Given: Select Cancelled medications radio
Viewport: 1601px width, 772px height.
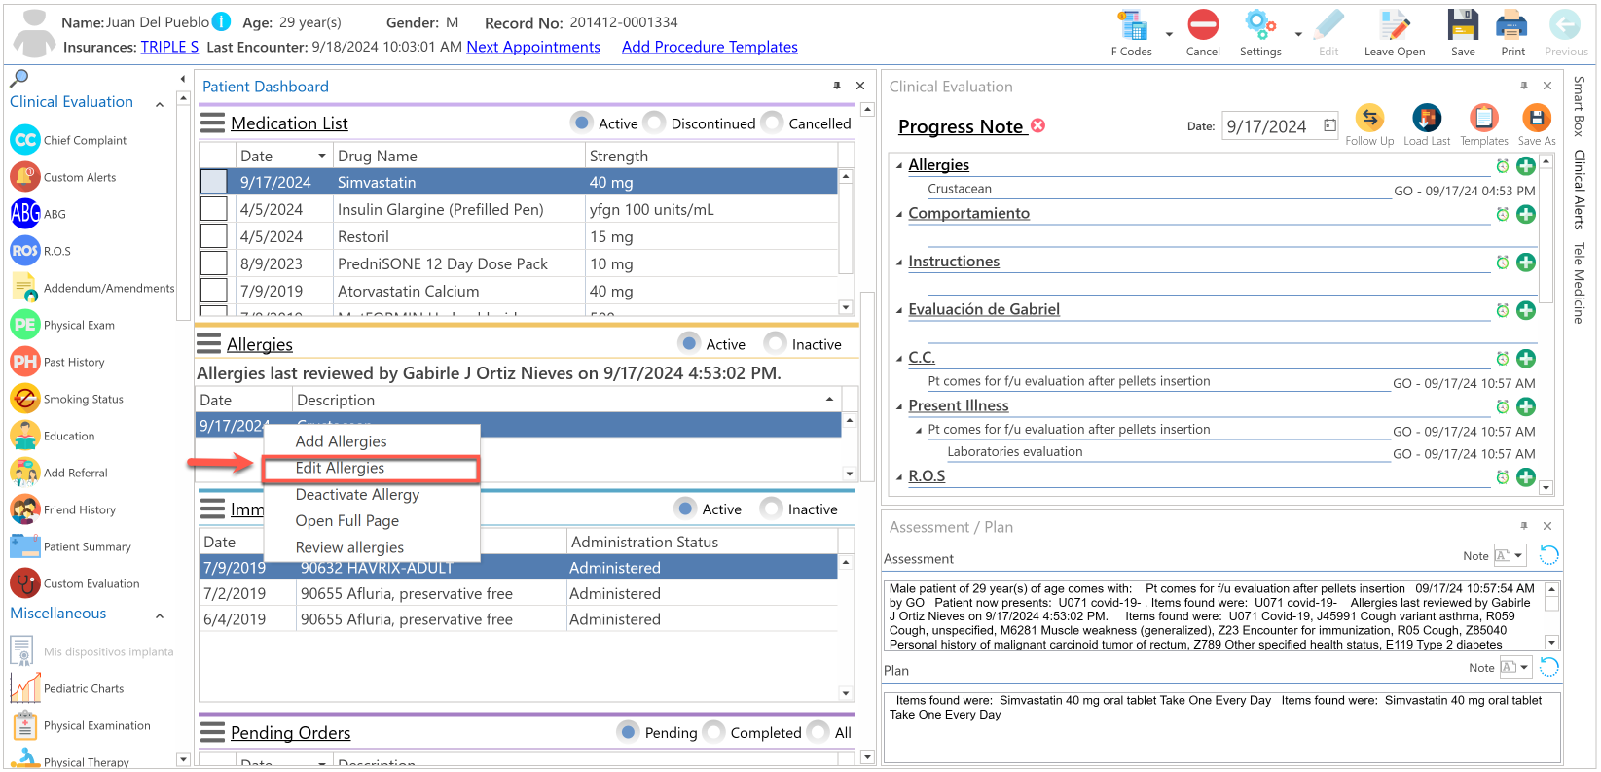Looking at the screenshot, I should point(773,123).
